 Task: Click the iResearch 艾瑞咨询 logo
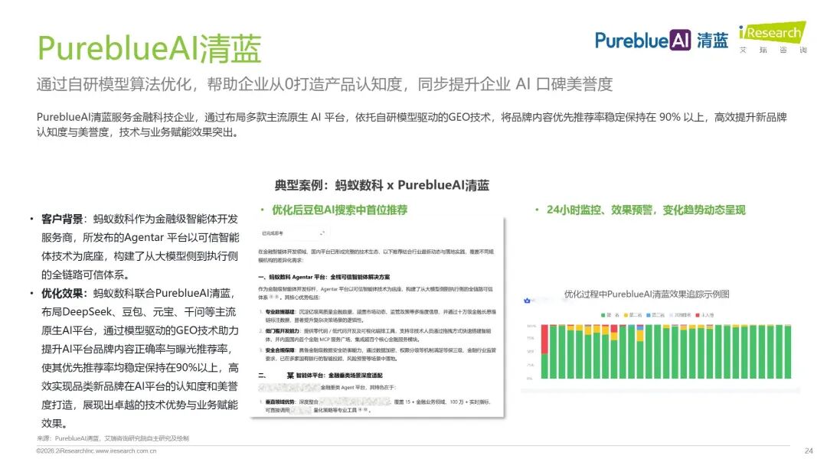pyautogui.click(x=773, y=37)
